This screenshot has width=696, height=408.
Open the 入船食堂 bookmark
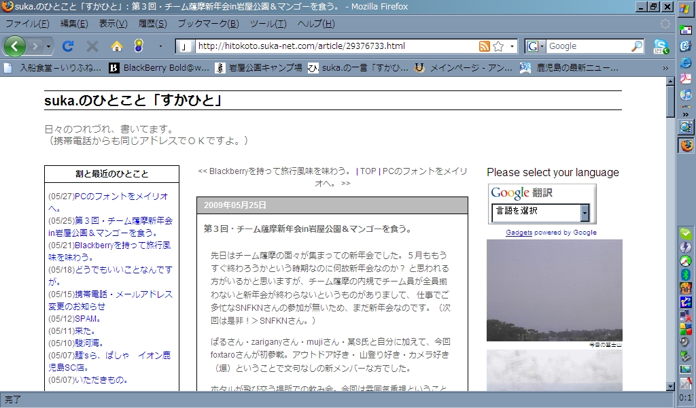coord(52,68)
